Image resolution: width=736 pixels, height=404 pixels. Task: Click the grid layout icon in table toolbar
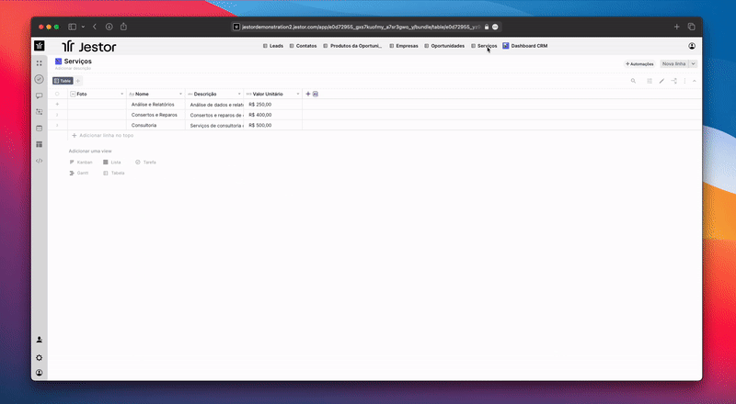coord(650,81)
